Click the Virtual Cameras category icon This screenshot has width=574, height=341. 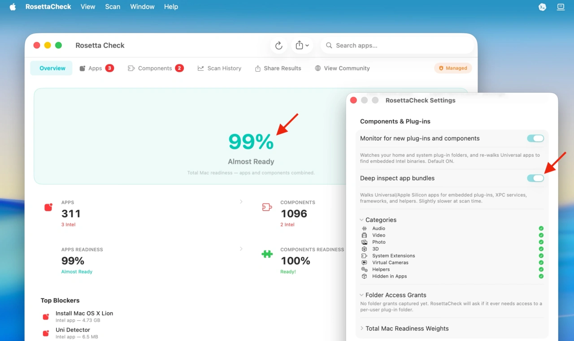tap(364, 263)
